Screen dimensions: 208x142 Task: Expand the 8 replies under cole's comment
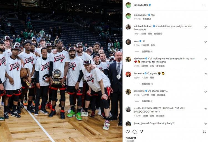(147, 51)
